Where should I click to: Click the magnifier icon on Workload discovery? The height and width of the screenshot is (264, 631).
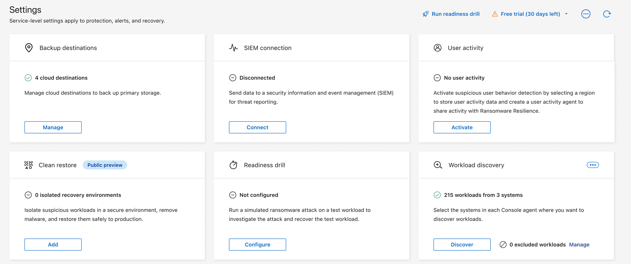pos(438,165)
